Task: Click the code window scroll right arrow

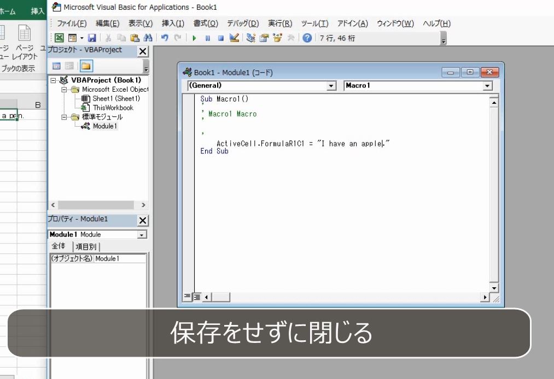Action: pyautogui.click(x=485, y=297)
